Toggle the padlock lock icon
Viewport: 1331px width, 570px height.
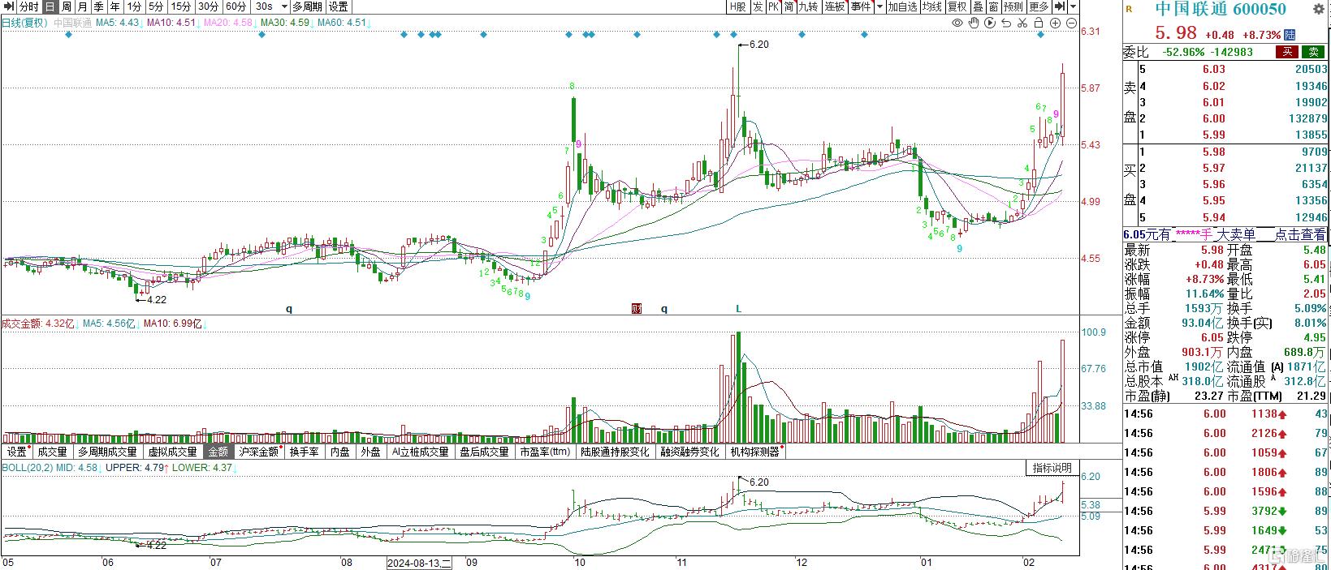click(1040, 23)
